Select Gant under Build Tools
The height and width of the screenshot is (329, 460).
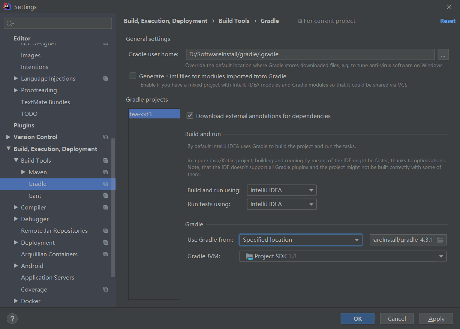pos(35,196)
